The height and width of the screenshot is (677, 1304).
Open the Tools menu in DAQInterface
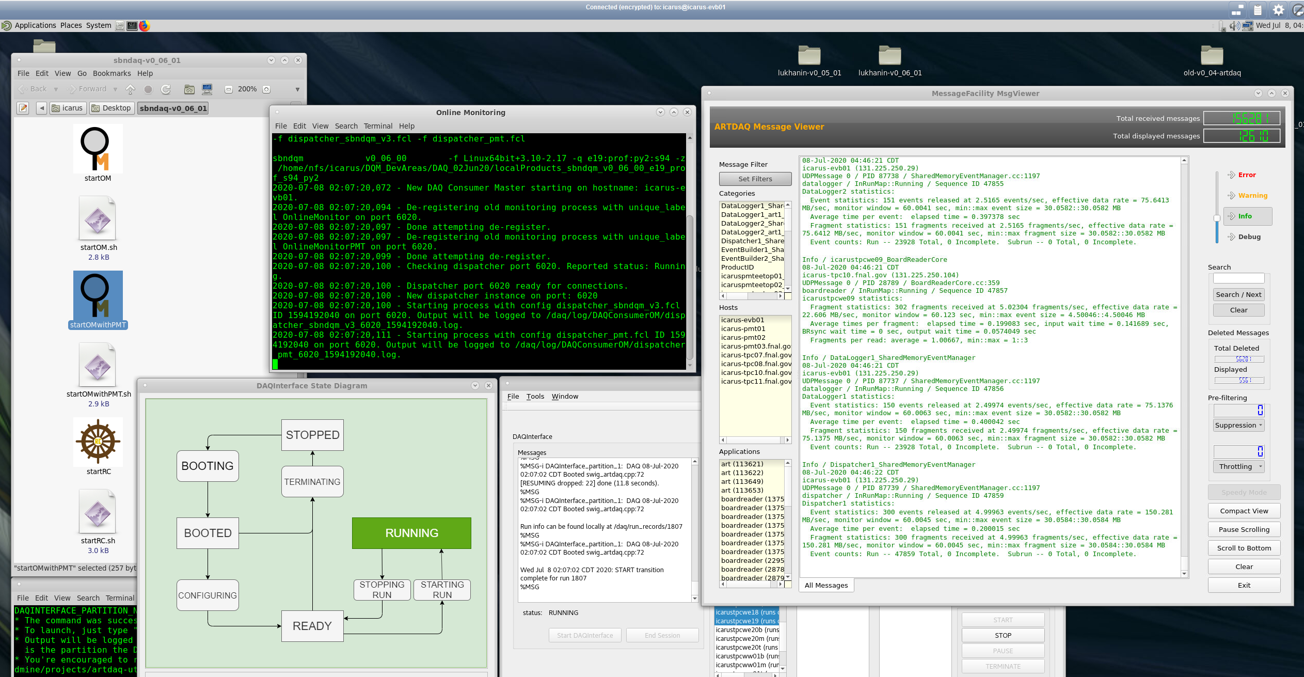(x=535, y=396)
